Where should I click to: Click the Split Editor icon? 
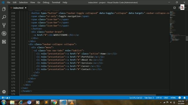coord(179,8)
